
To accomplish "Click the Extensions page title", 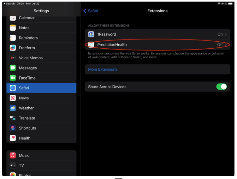I will click(157, 11).
